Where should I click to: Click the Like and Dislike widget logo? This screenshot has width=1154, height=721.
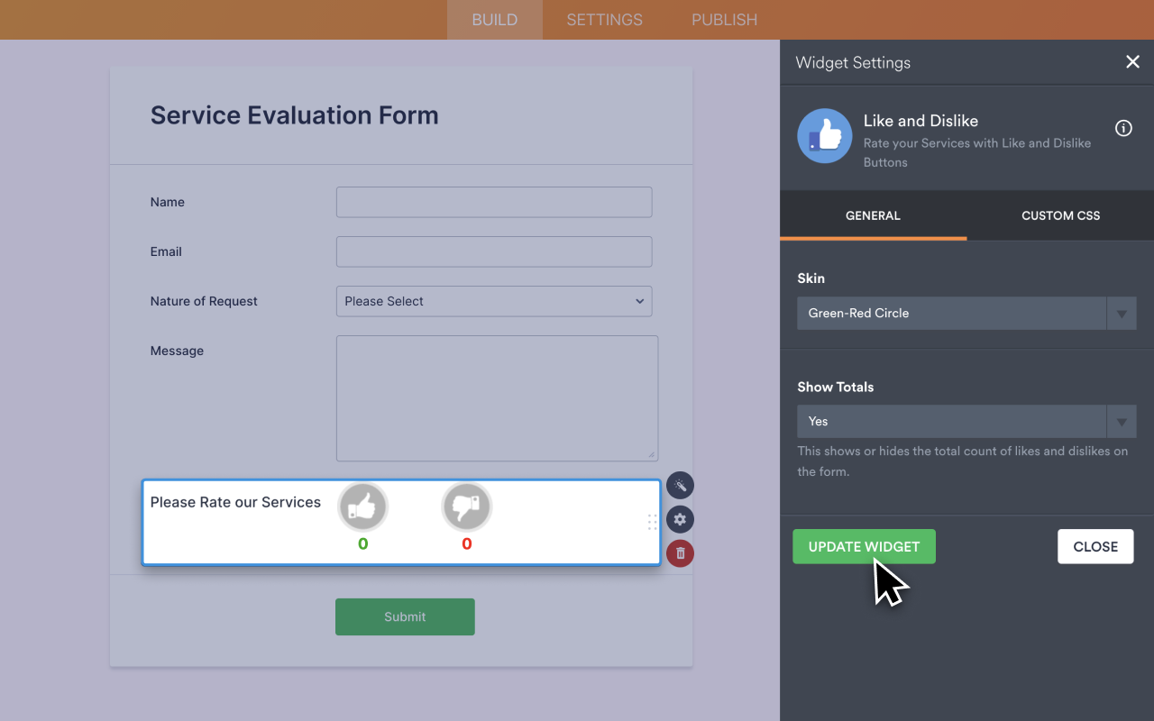click(x=824, y=136)
